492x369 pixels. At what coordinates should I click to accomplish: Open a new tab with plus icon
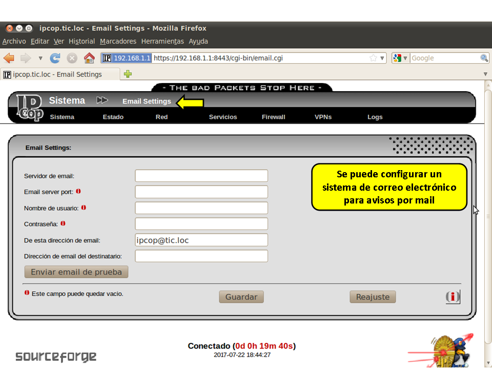click(128, 74)
